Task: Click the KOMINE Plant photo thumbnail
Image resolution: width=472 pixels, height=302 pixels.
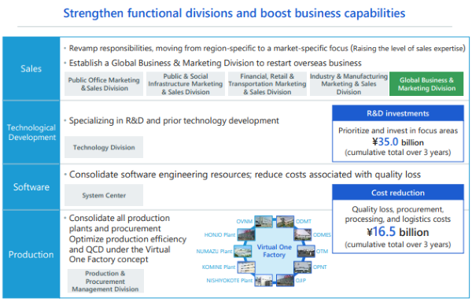Action: point(246,267)
